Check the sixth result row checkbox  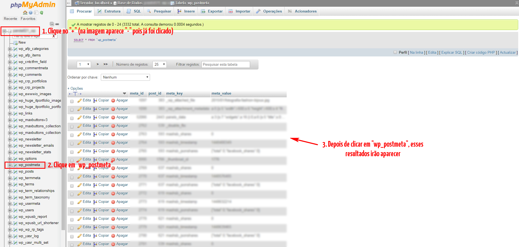click(x=72, y=144)
